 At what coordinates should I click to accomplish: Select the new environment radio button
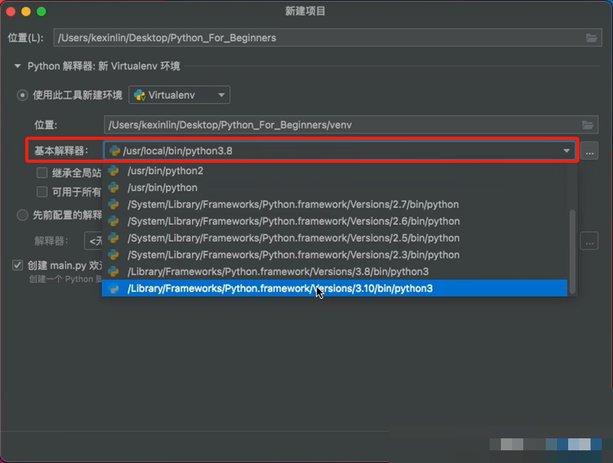pyautogui.click(x=22, y=95)
